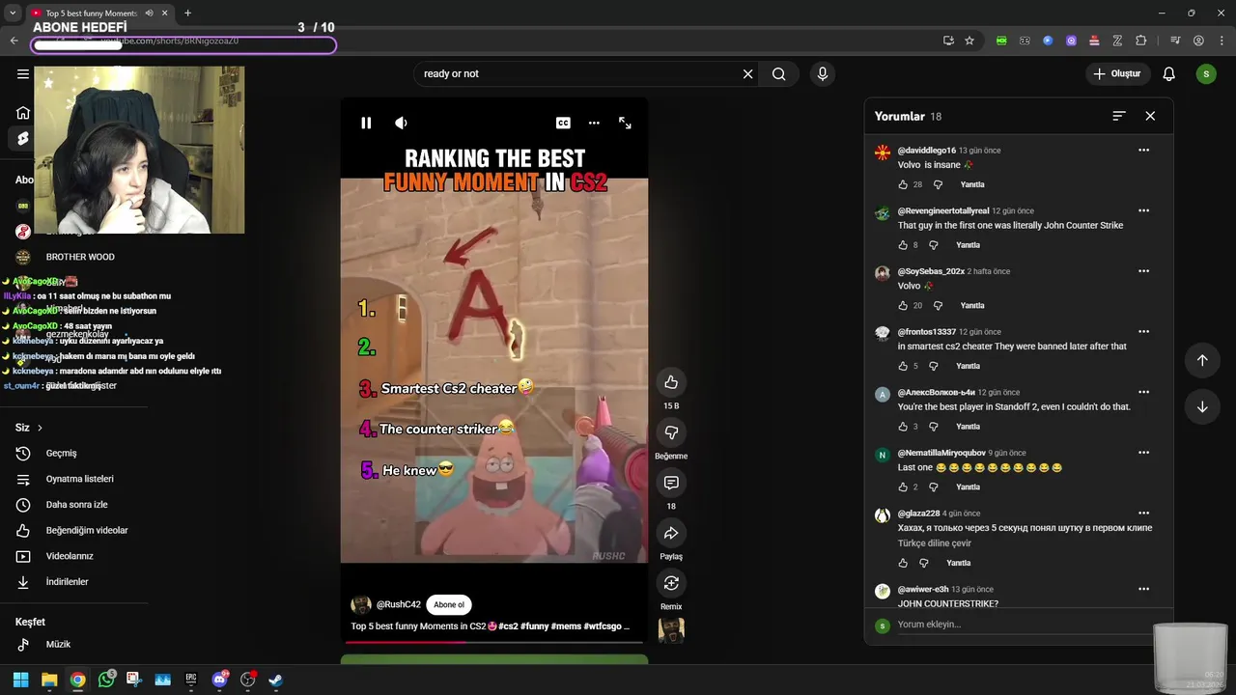The width and height of the screenshot is (1236, 695).
Task: Go to next Short with down arrow
Action: 1202,406
